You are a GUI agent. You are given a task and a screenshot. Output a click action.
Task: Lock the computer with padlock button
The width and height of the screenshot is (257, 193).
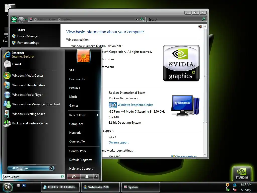[87, 177]
